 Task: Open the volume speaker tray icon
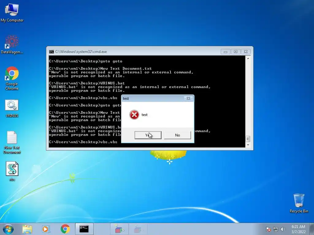(x=283, y=229)
